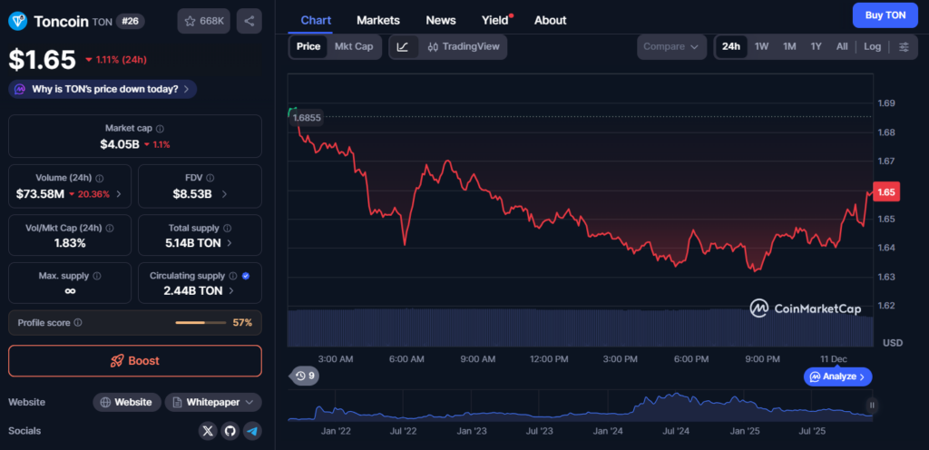Viewport: 929px width, 450px height.
Task: Open the About tab
Action: click(x=551, y=20)
